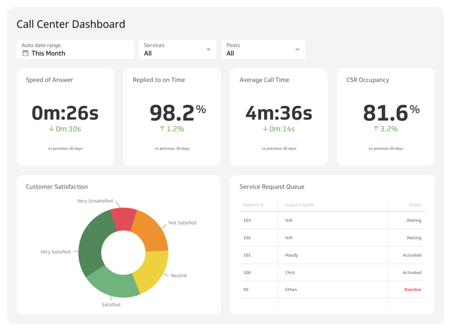Click the Status column header
The width and height of the screenshot is (451, 331).
(x=415, y=205)
